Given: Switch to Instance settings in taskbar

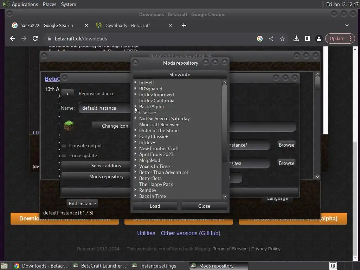Looking at the screenshot, I should click(158, 266).
